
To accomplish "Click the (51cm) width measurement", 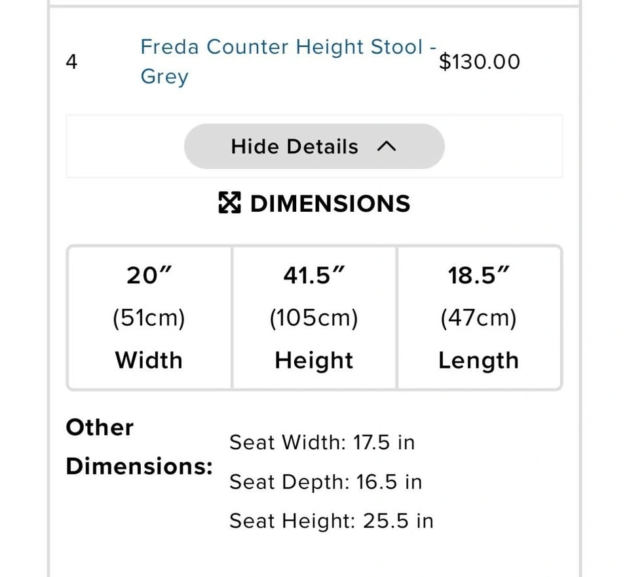I will click(149, 318).
